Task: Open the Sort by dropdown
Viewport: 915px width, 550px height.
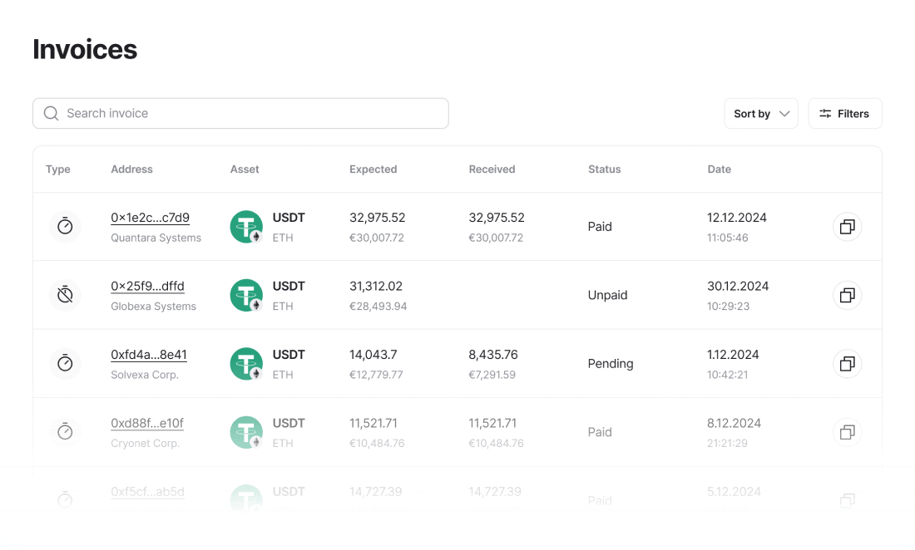Action: (x=760, y=114)
